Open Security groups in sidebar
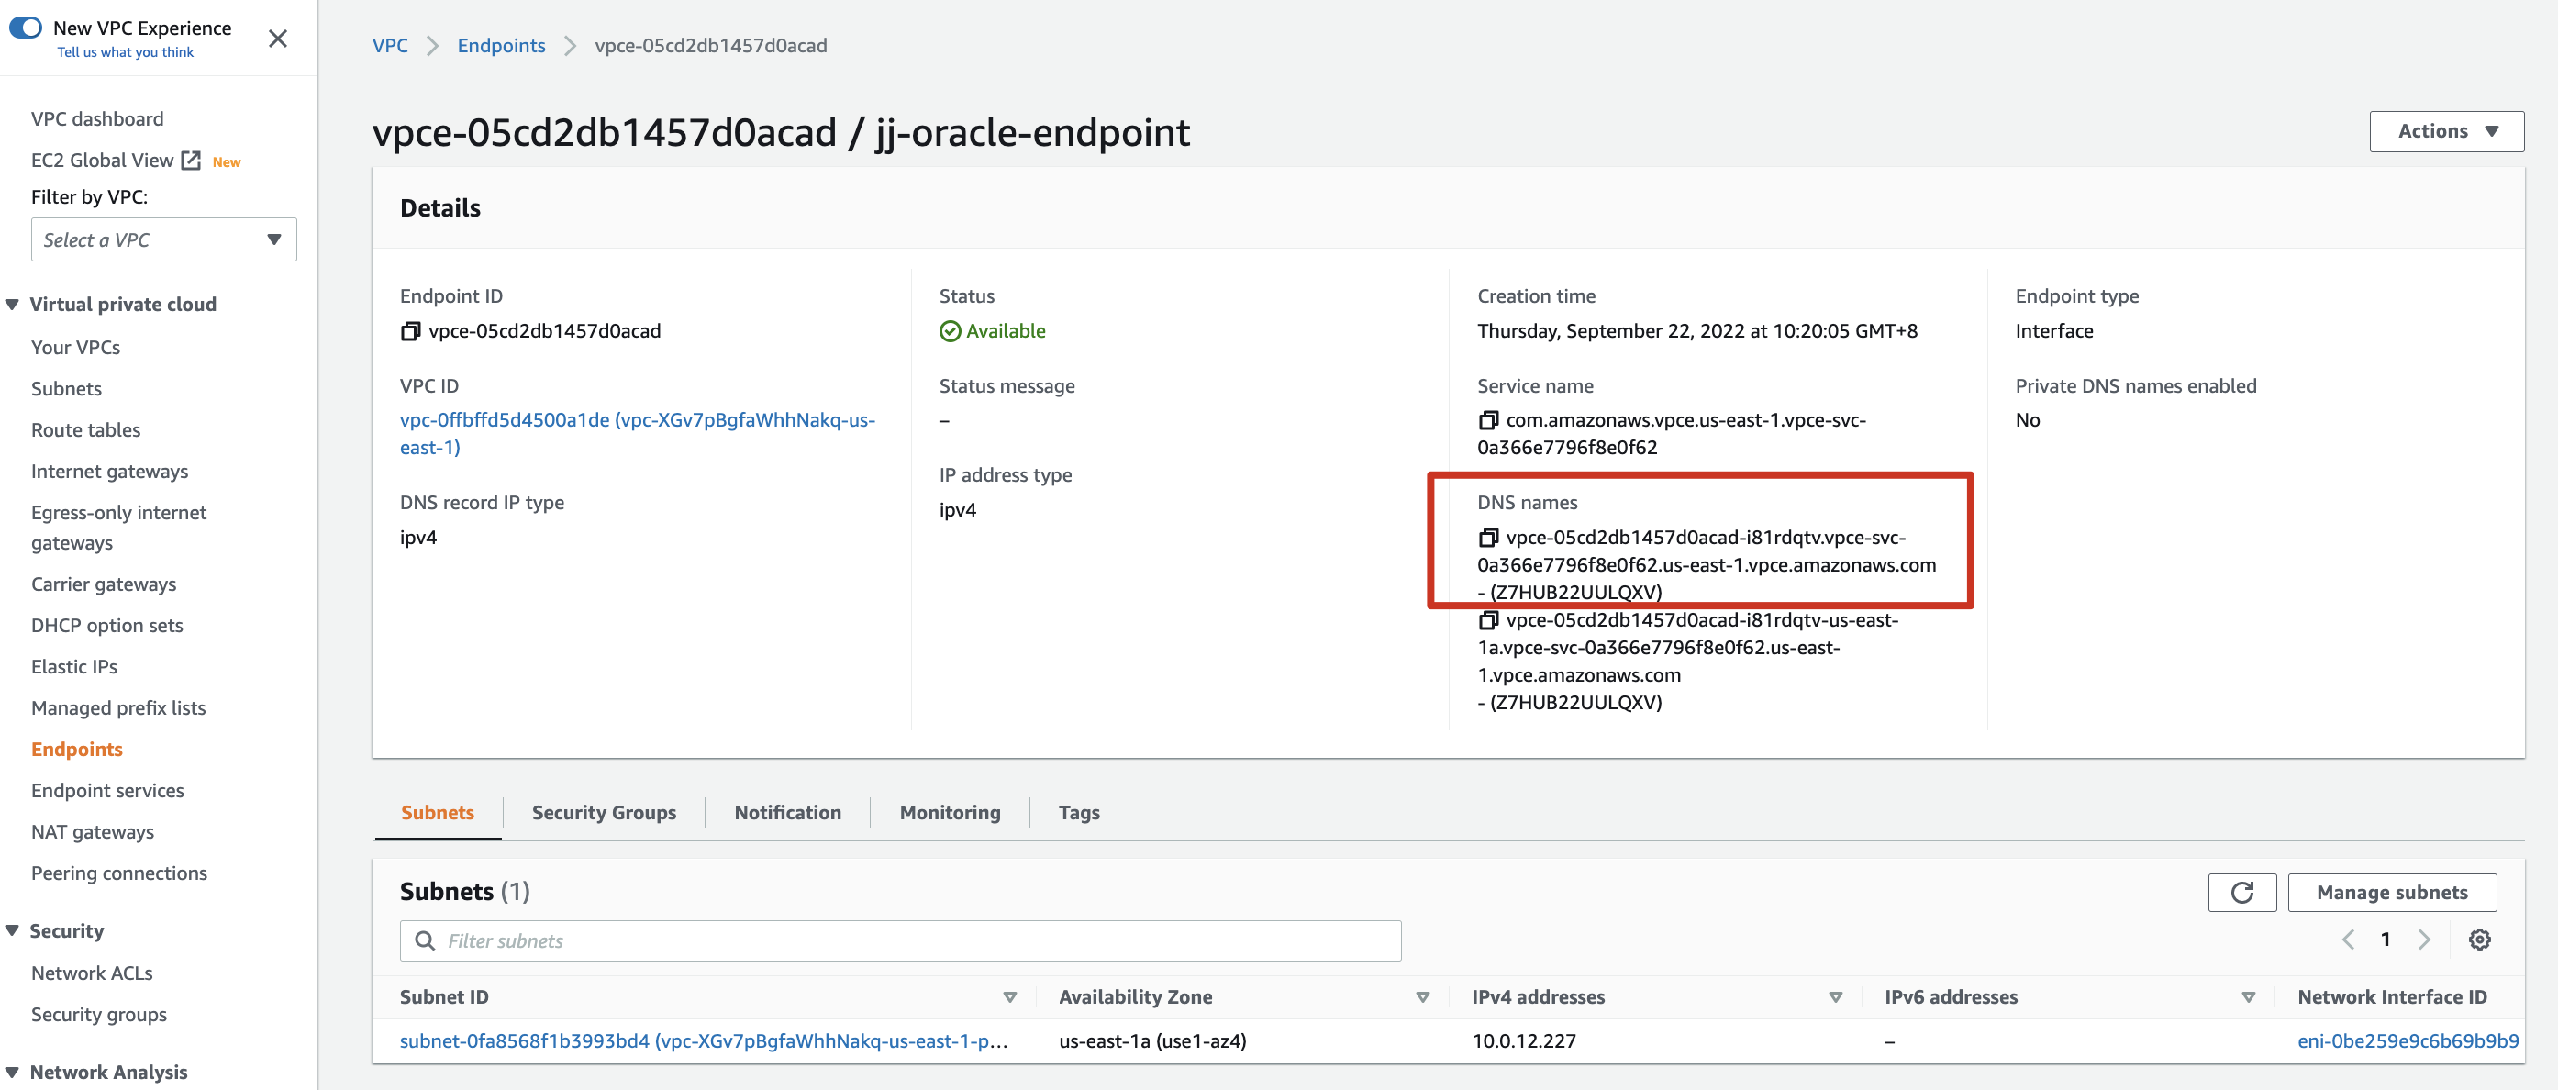 [98, 1016]
